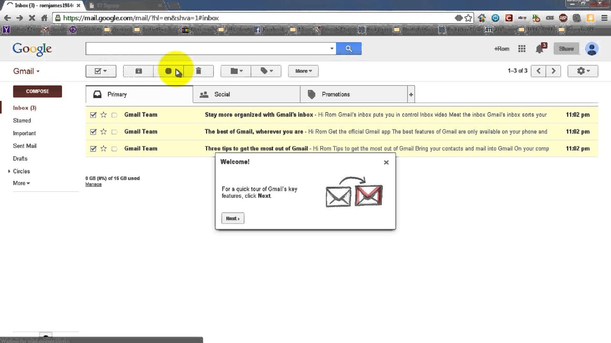
Task: Open the Starred folder
Action: [x=22, y=121]
